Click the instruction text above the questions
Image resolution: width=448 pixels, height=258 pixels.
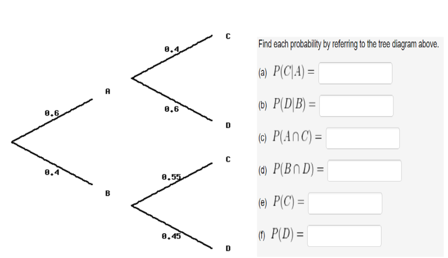(x=350, y=44)
